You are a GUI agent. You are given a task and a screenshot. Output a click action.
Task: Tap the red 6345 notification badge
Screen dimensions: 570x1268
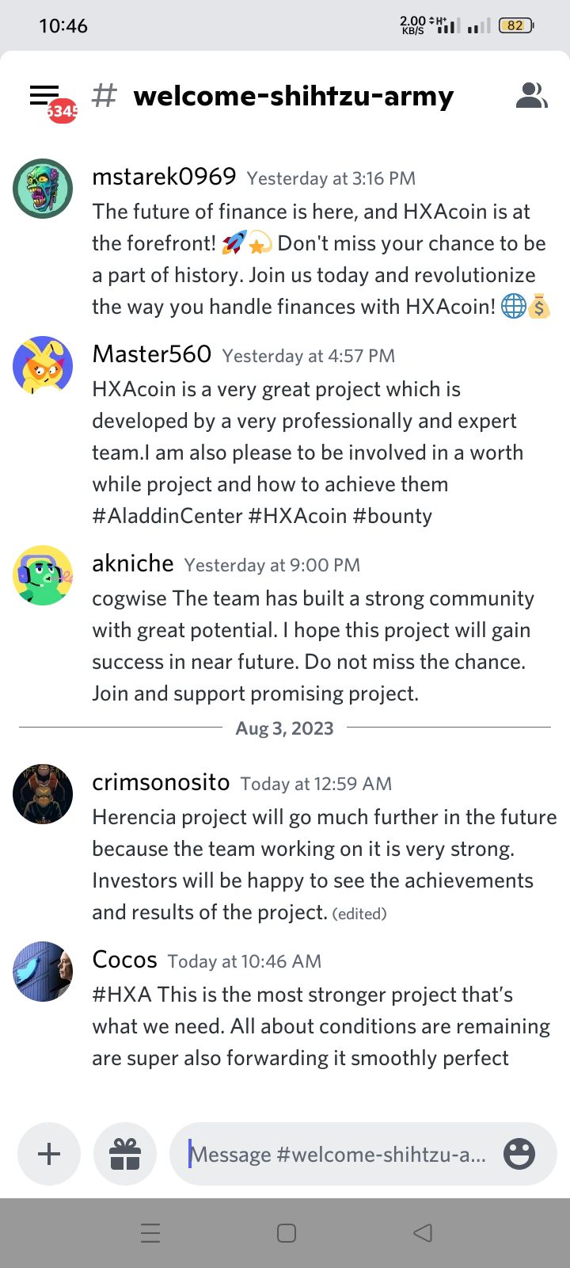(x=63, y=111)
